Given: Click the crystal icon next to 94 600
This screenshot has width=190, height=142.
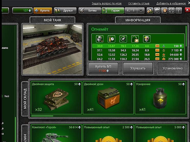Looking at the screenshot, I should point(181,55).
